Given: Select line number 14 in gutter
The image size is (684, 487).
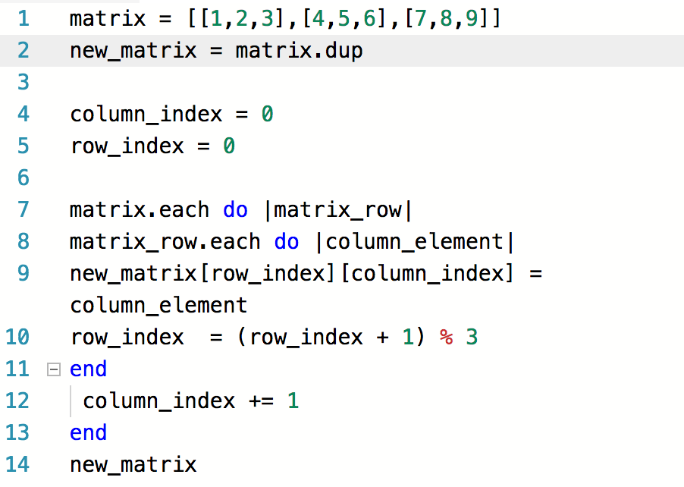Looking at the screenshot, I should (x=17, y=465).
